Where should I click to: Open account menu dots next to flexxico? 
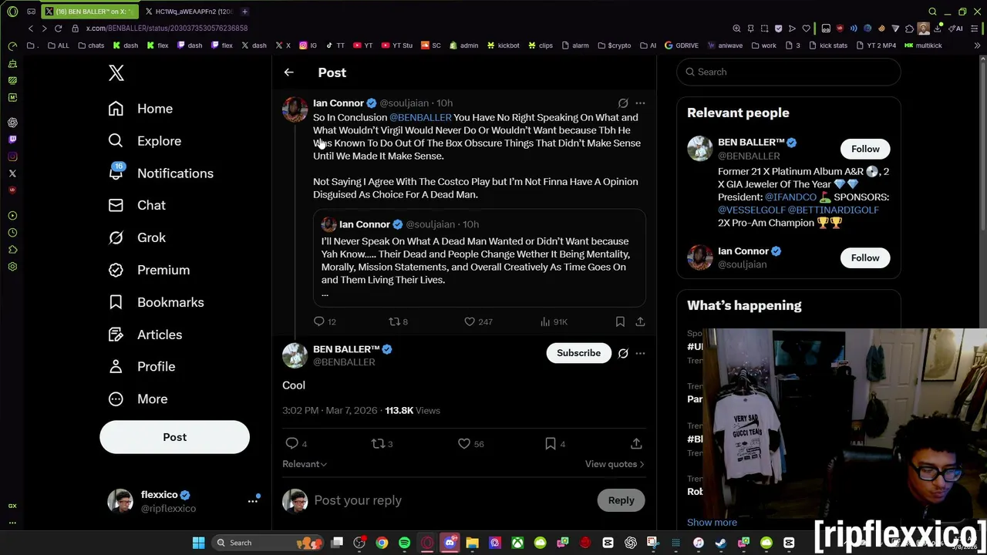pyautogui.click(x=252, y=501)
